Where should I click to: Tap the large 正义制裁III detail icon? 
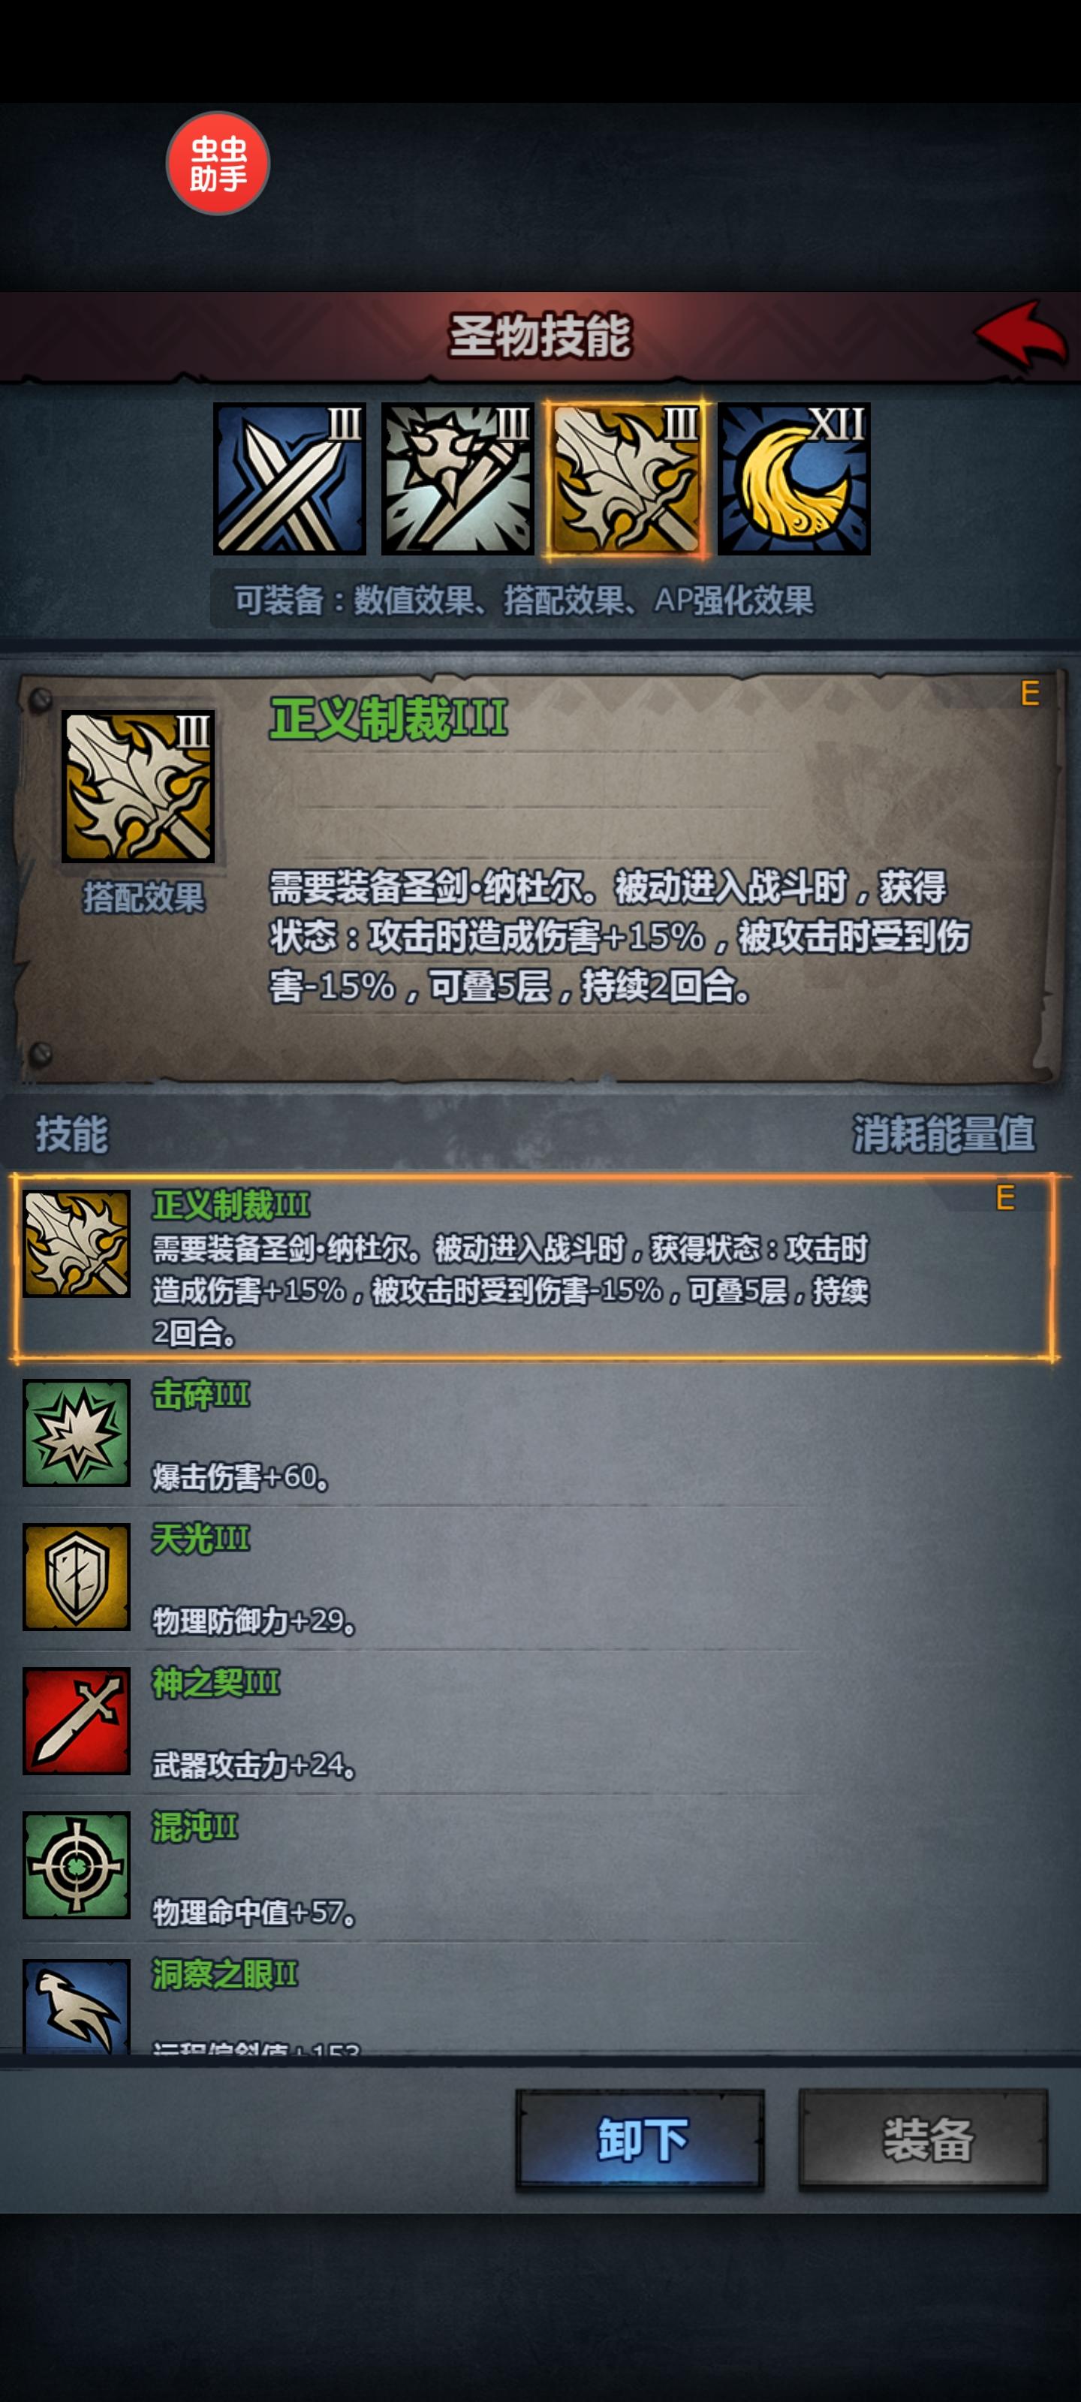tap(138, 787)
